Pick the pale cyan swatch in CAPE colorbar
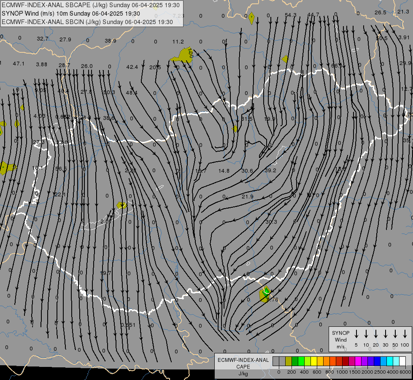The image size is (413, 380). click(396, 361)
